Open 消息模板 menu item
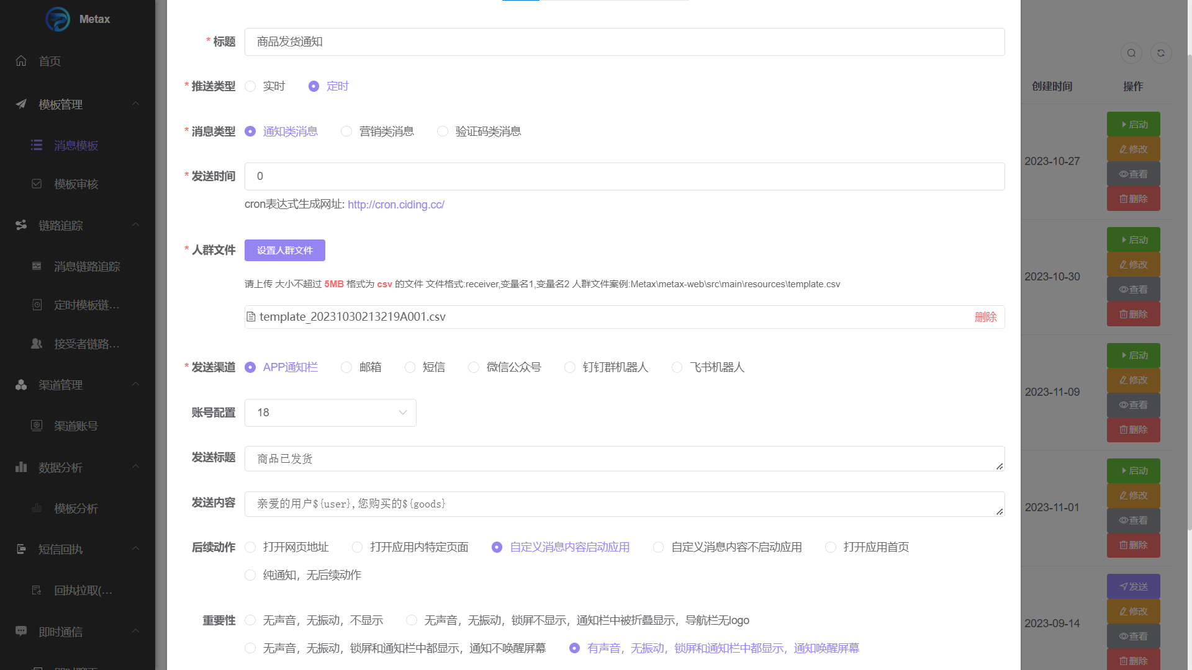The height and width of the screenshot is (670, 1192). [77, 145]
